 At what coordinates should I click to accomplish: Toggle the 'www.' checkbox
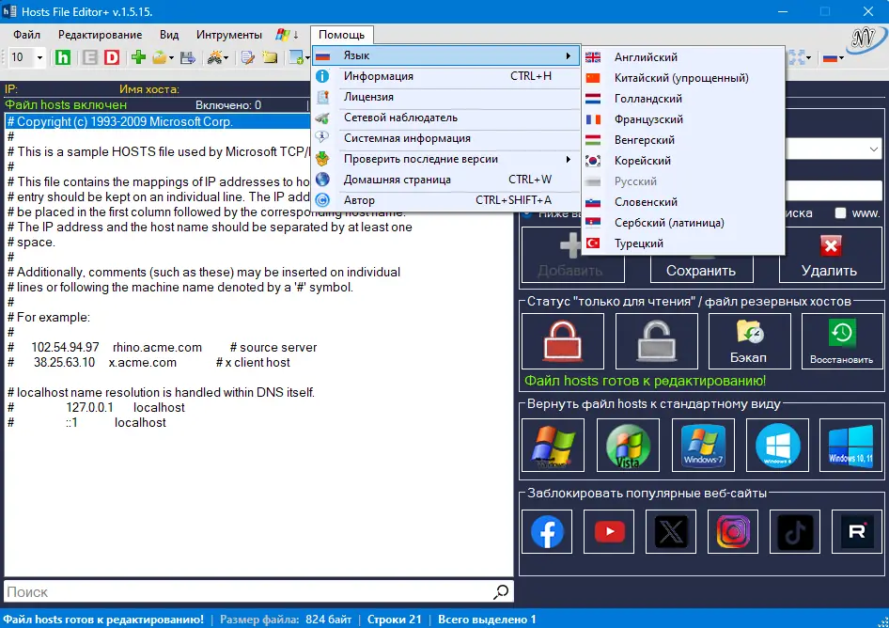(840, 213)
